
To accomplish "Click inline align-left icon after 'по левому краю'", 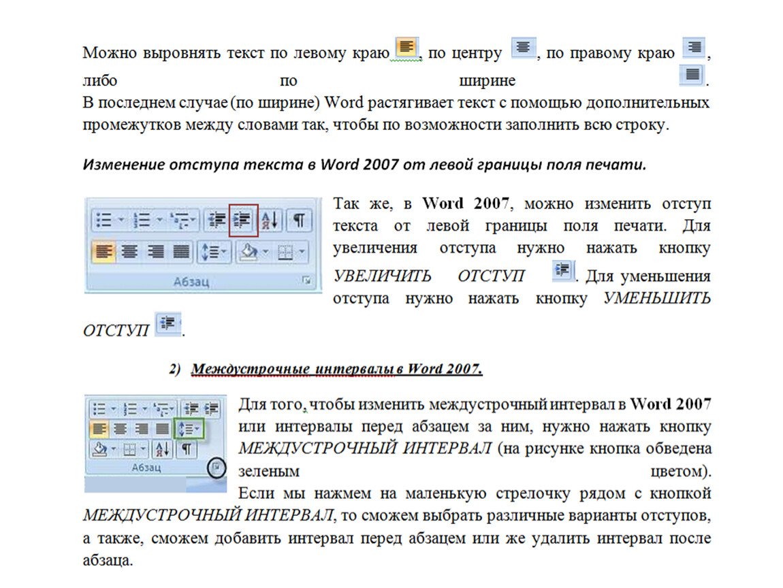I will [407, 48].
